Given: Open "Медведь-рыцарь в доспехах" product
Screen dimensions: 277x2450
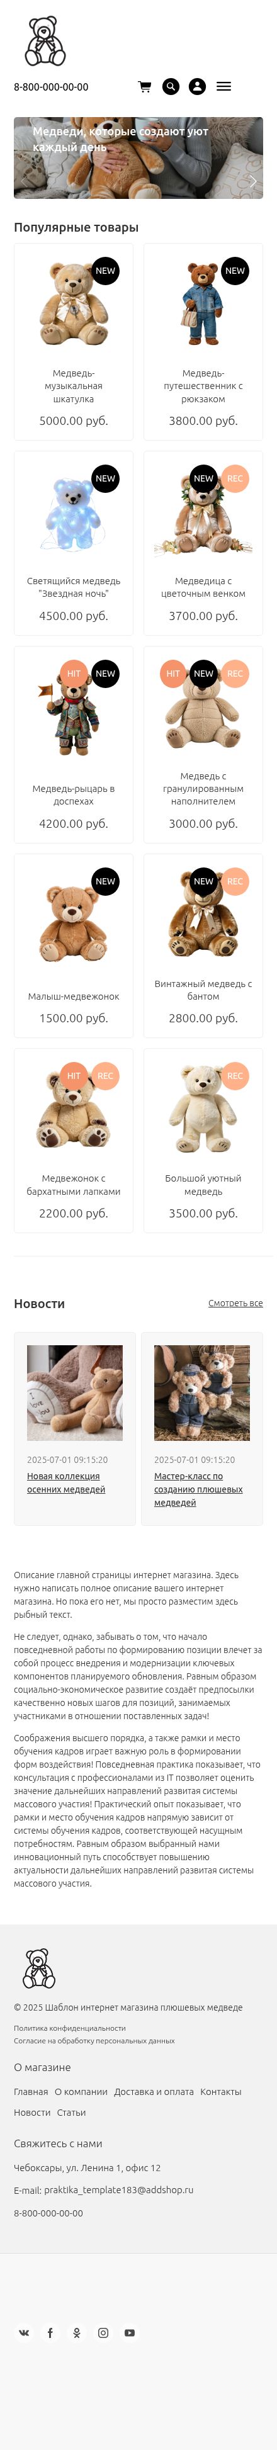Looking at the screenshot, I should 73,794.
